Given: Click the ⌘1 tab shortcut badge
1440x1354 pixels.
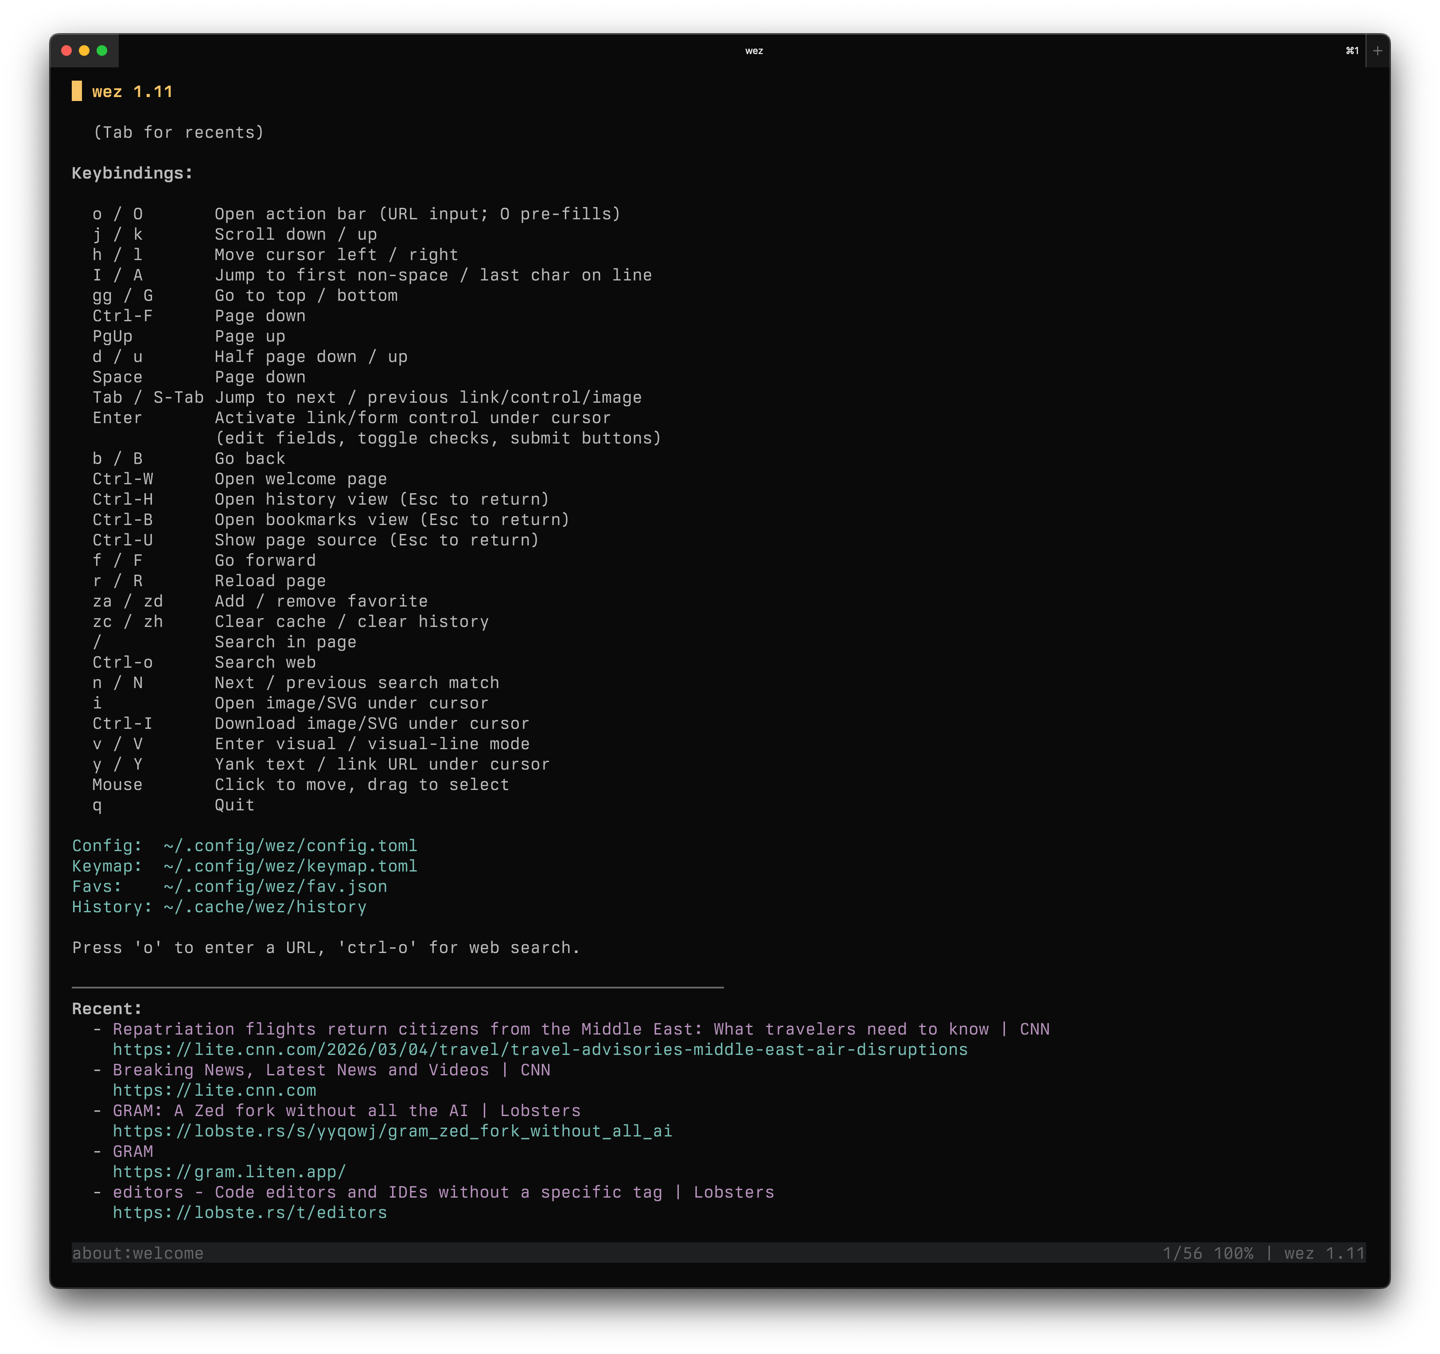Looking at the screenshot, I should (x=1352, y=51).
